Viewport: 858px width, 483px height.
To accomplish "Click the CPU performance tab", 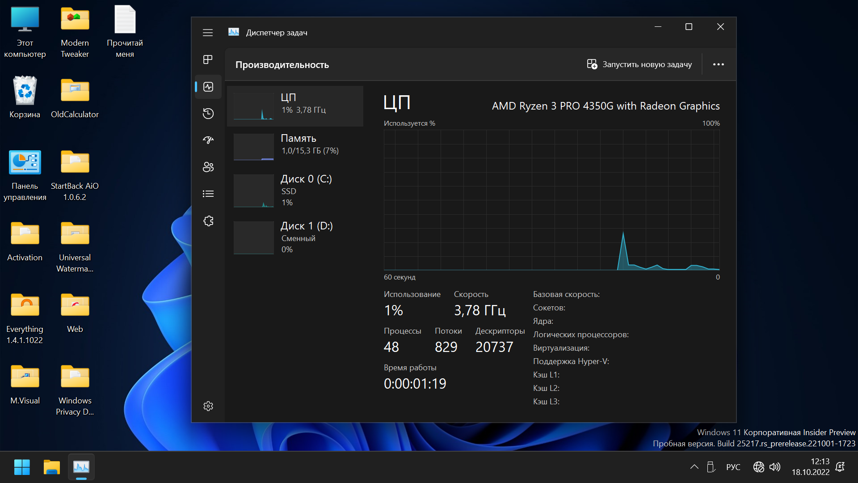I will [295, 104].
